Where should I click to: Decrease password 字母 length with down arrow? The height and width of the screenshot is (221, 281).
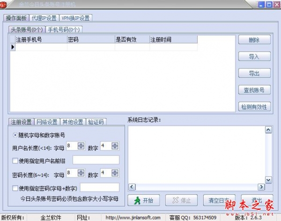pos(81,175)
